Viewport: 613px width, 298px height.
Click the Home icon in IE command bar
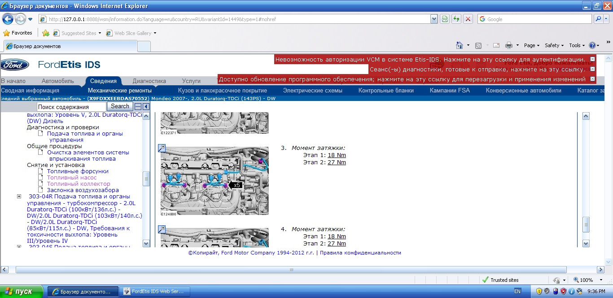459,45
